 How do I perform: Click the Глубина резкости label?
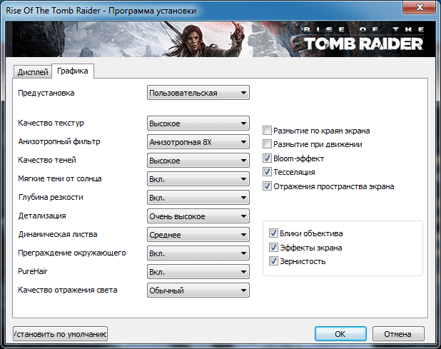pyautogui.click(x=51, y=198)
